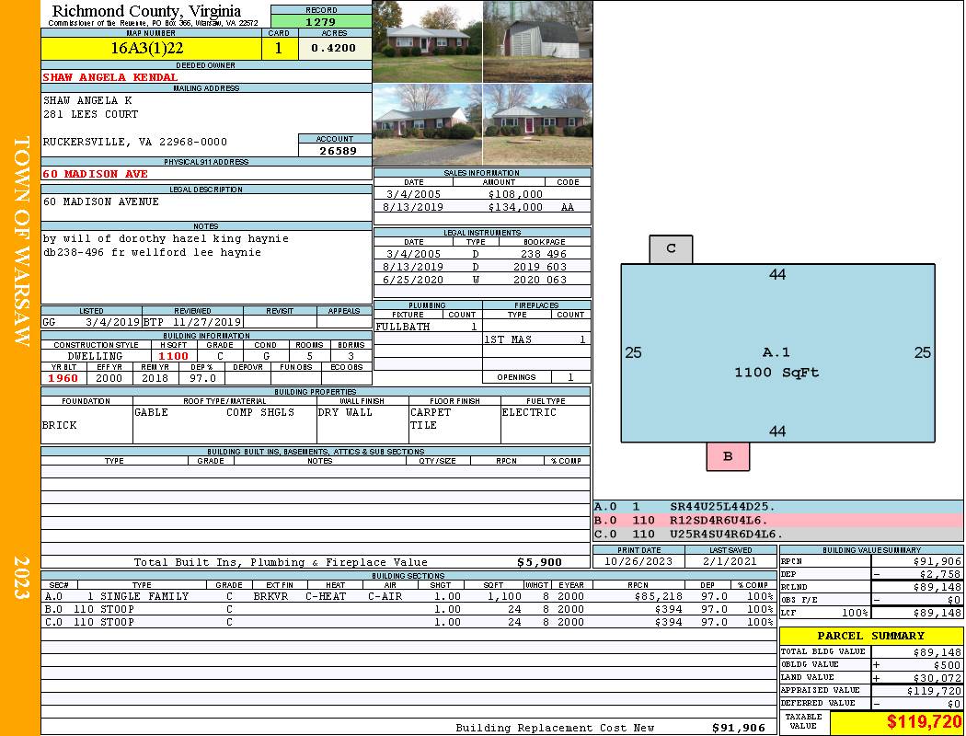Click the pink B stoop sketch box

point(728,456)
